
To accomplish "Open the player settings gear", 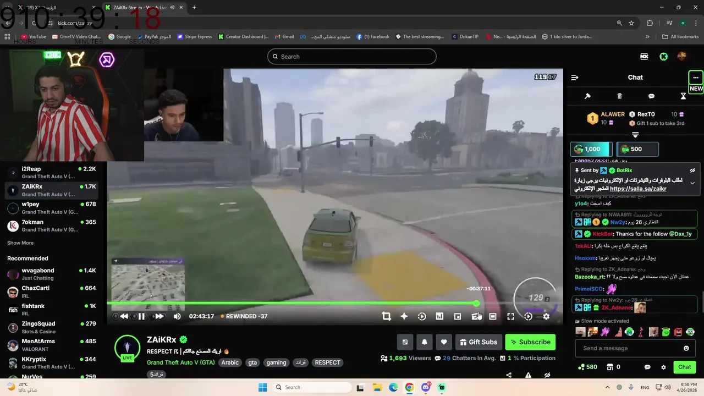I will (x=546, y=316).
